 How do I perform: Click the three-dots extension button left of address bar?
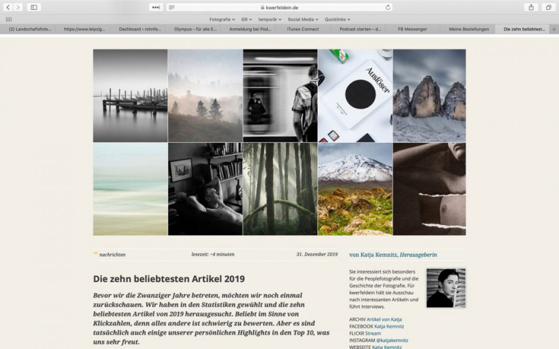tap(156, 7)
